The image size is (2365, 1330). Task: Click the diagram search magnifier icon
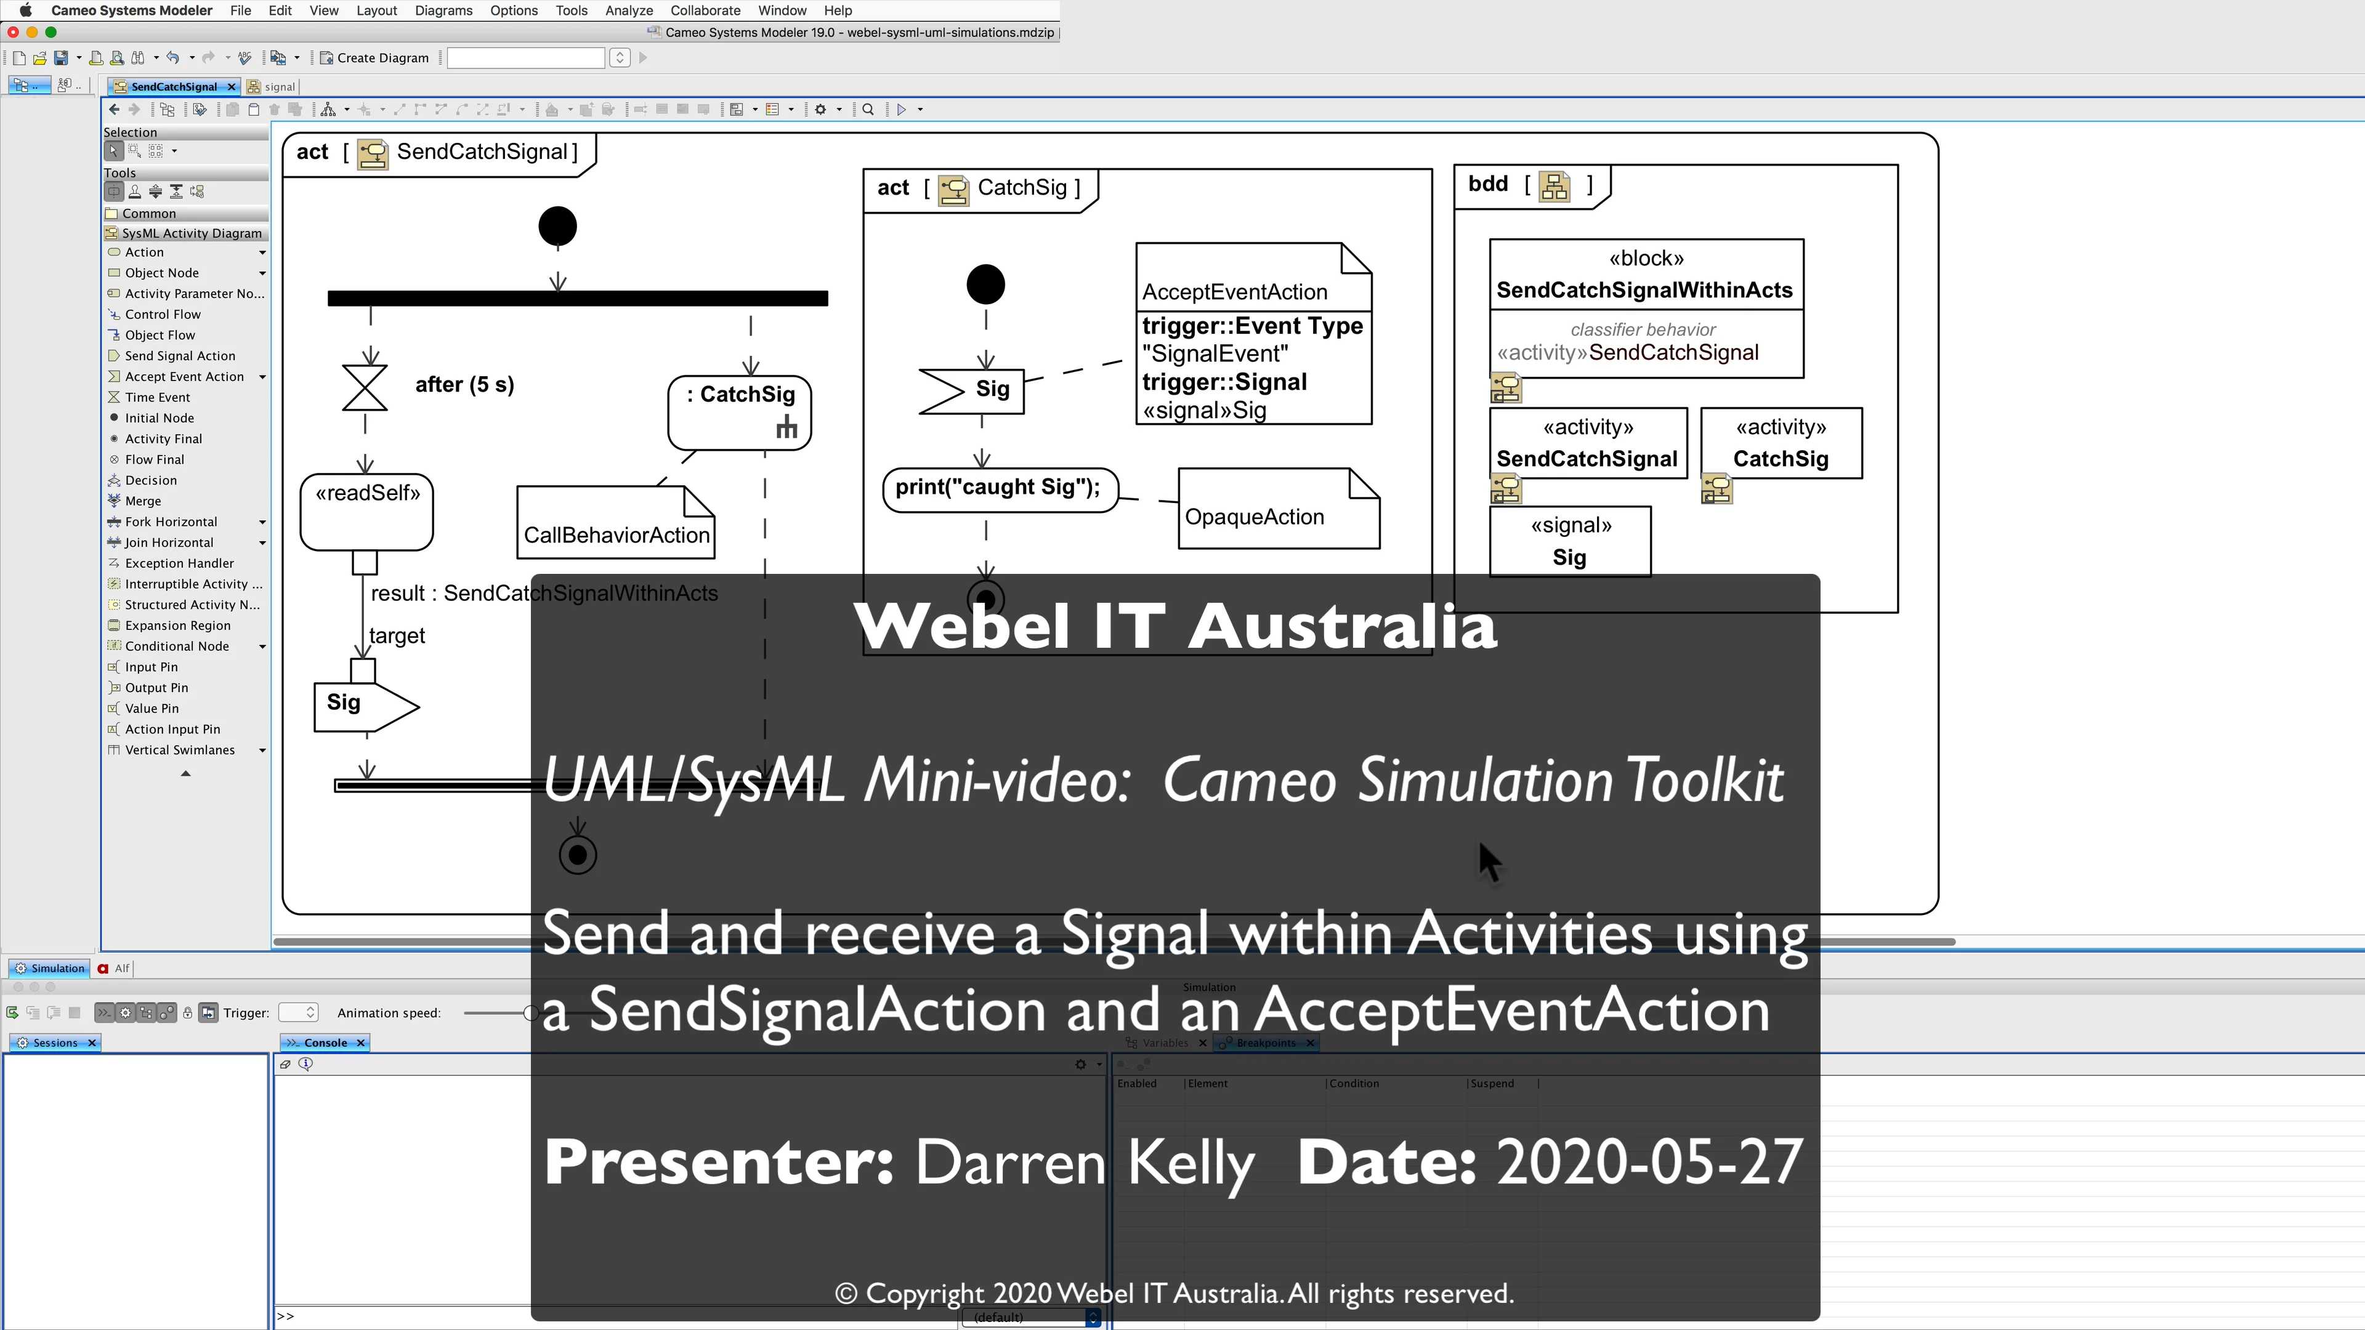pyautogui.click(x=868, y=109)
